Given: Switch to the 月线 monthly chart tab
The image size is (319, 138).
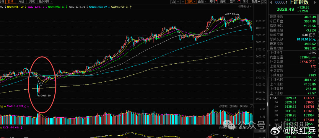Looking at the screenshot, I should tap(32, 2).
